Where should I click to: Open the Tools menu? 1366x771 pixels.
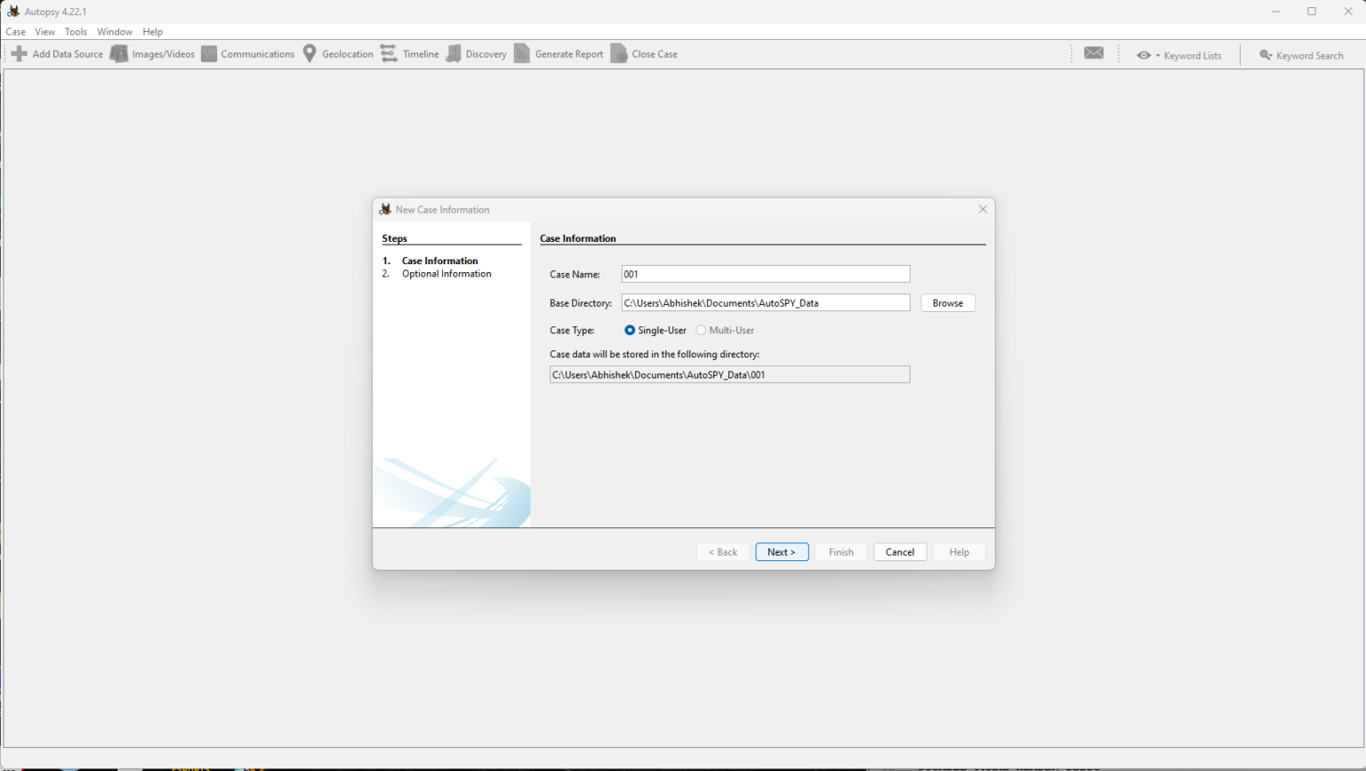click(76, 32)
